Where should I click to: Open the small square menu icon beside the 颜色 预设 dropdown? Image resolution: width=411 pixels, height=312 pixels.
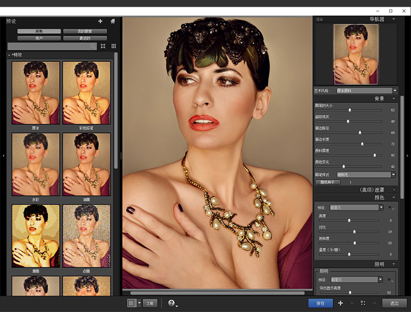pos(391,207)
